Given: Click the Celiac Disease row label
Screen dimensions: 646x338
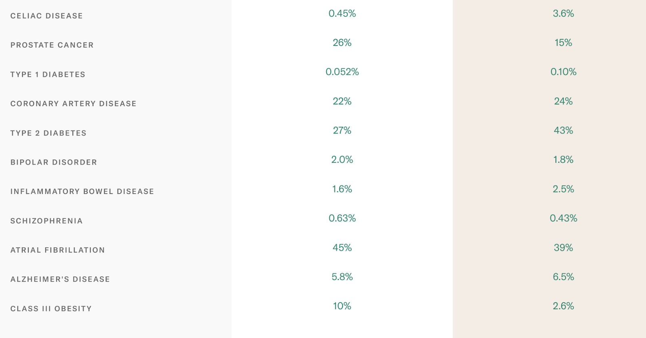Looking at the screenshot, I should 46,16.
